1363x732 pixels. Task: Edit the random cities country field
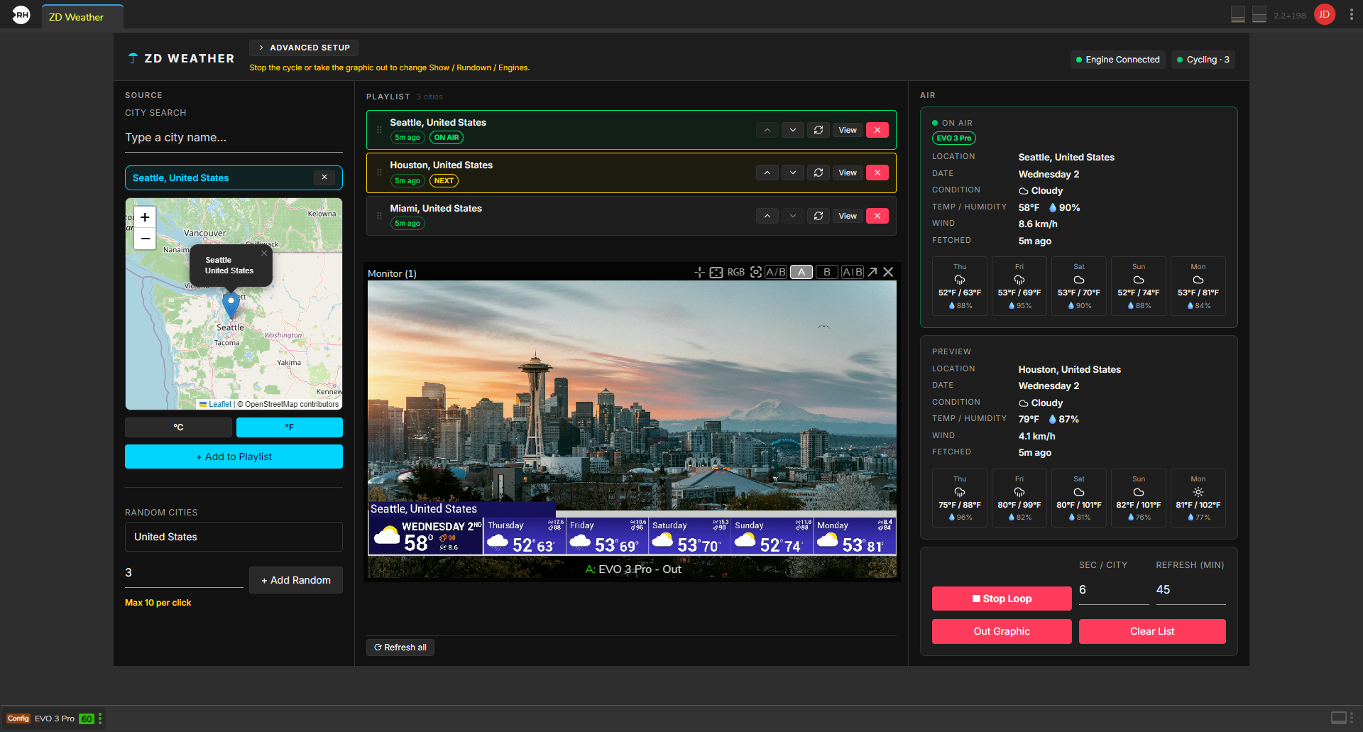[x=234, y=537]
